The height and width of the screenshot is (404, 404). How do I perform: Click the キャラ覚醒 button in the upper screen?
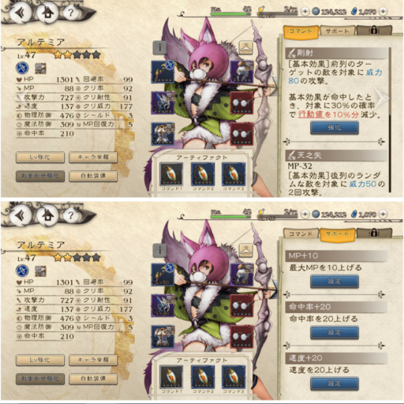pos(93,157)
